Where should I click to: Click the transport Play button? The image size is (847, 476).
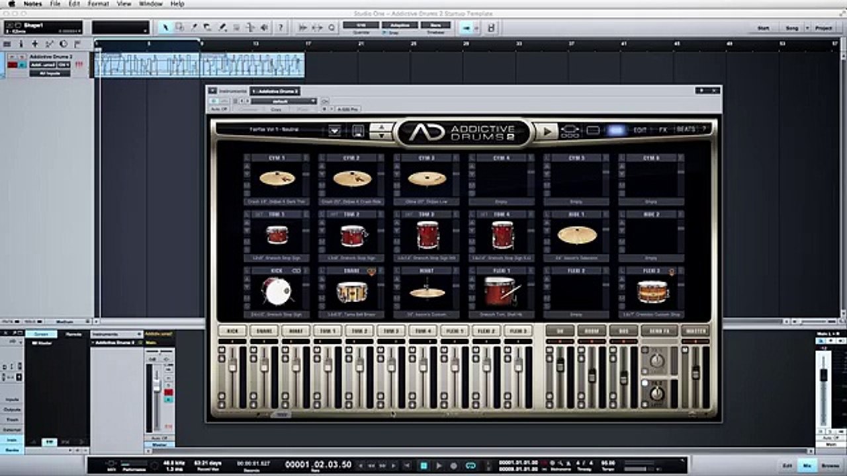tap(439, 465)
